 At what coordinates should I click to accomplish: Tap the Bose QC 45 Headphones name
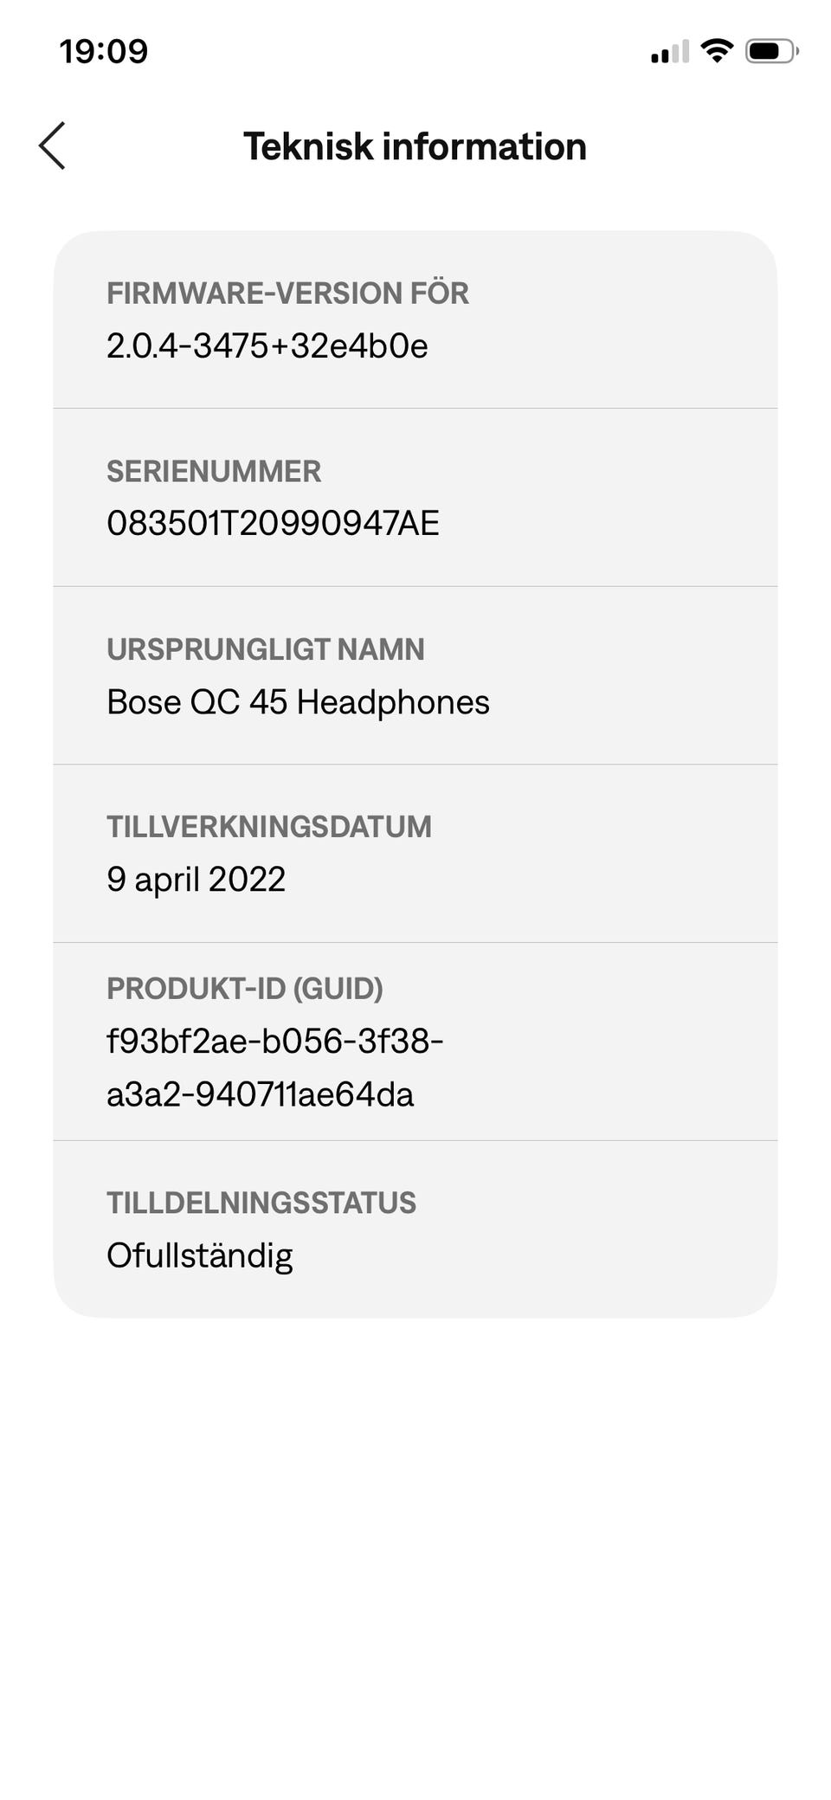point(298,702)
